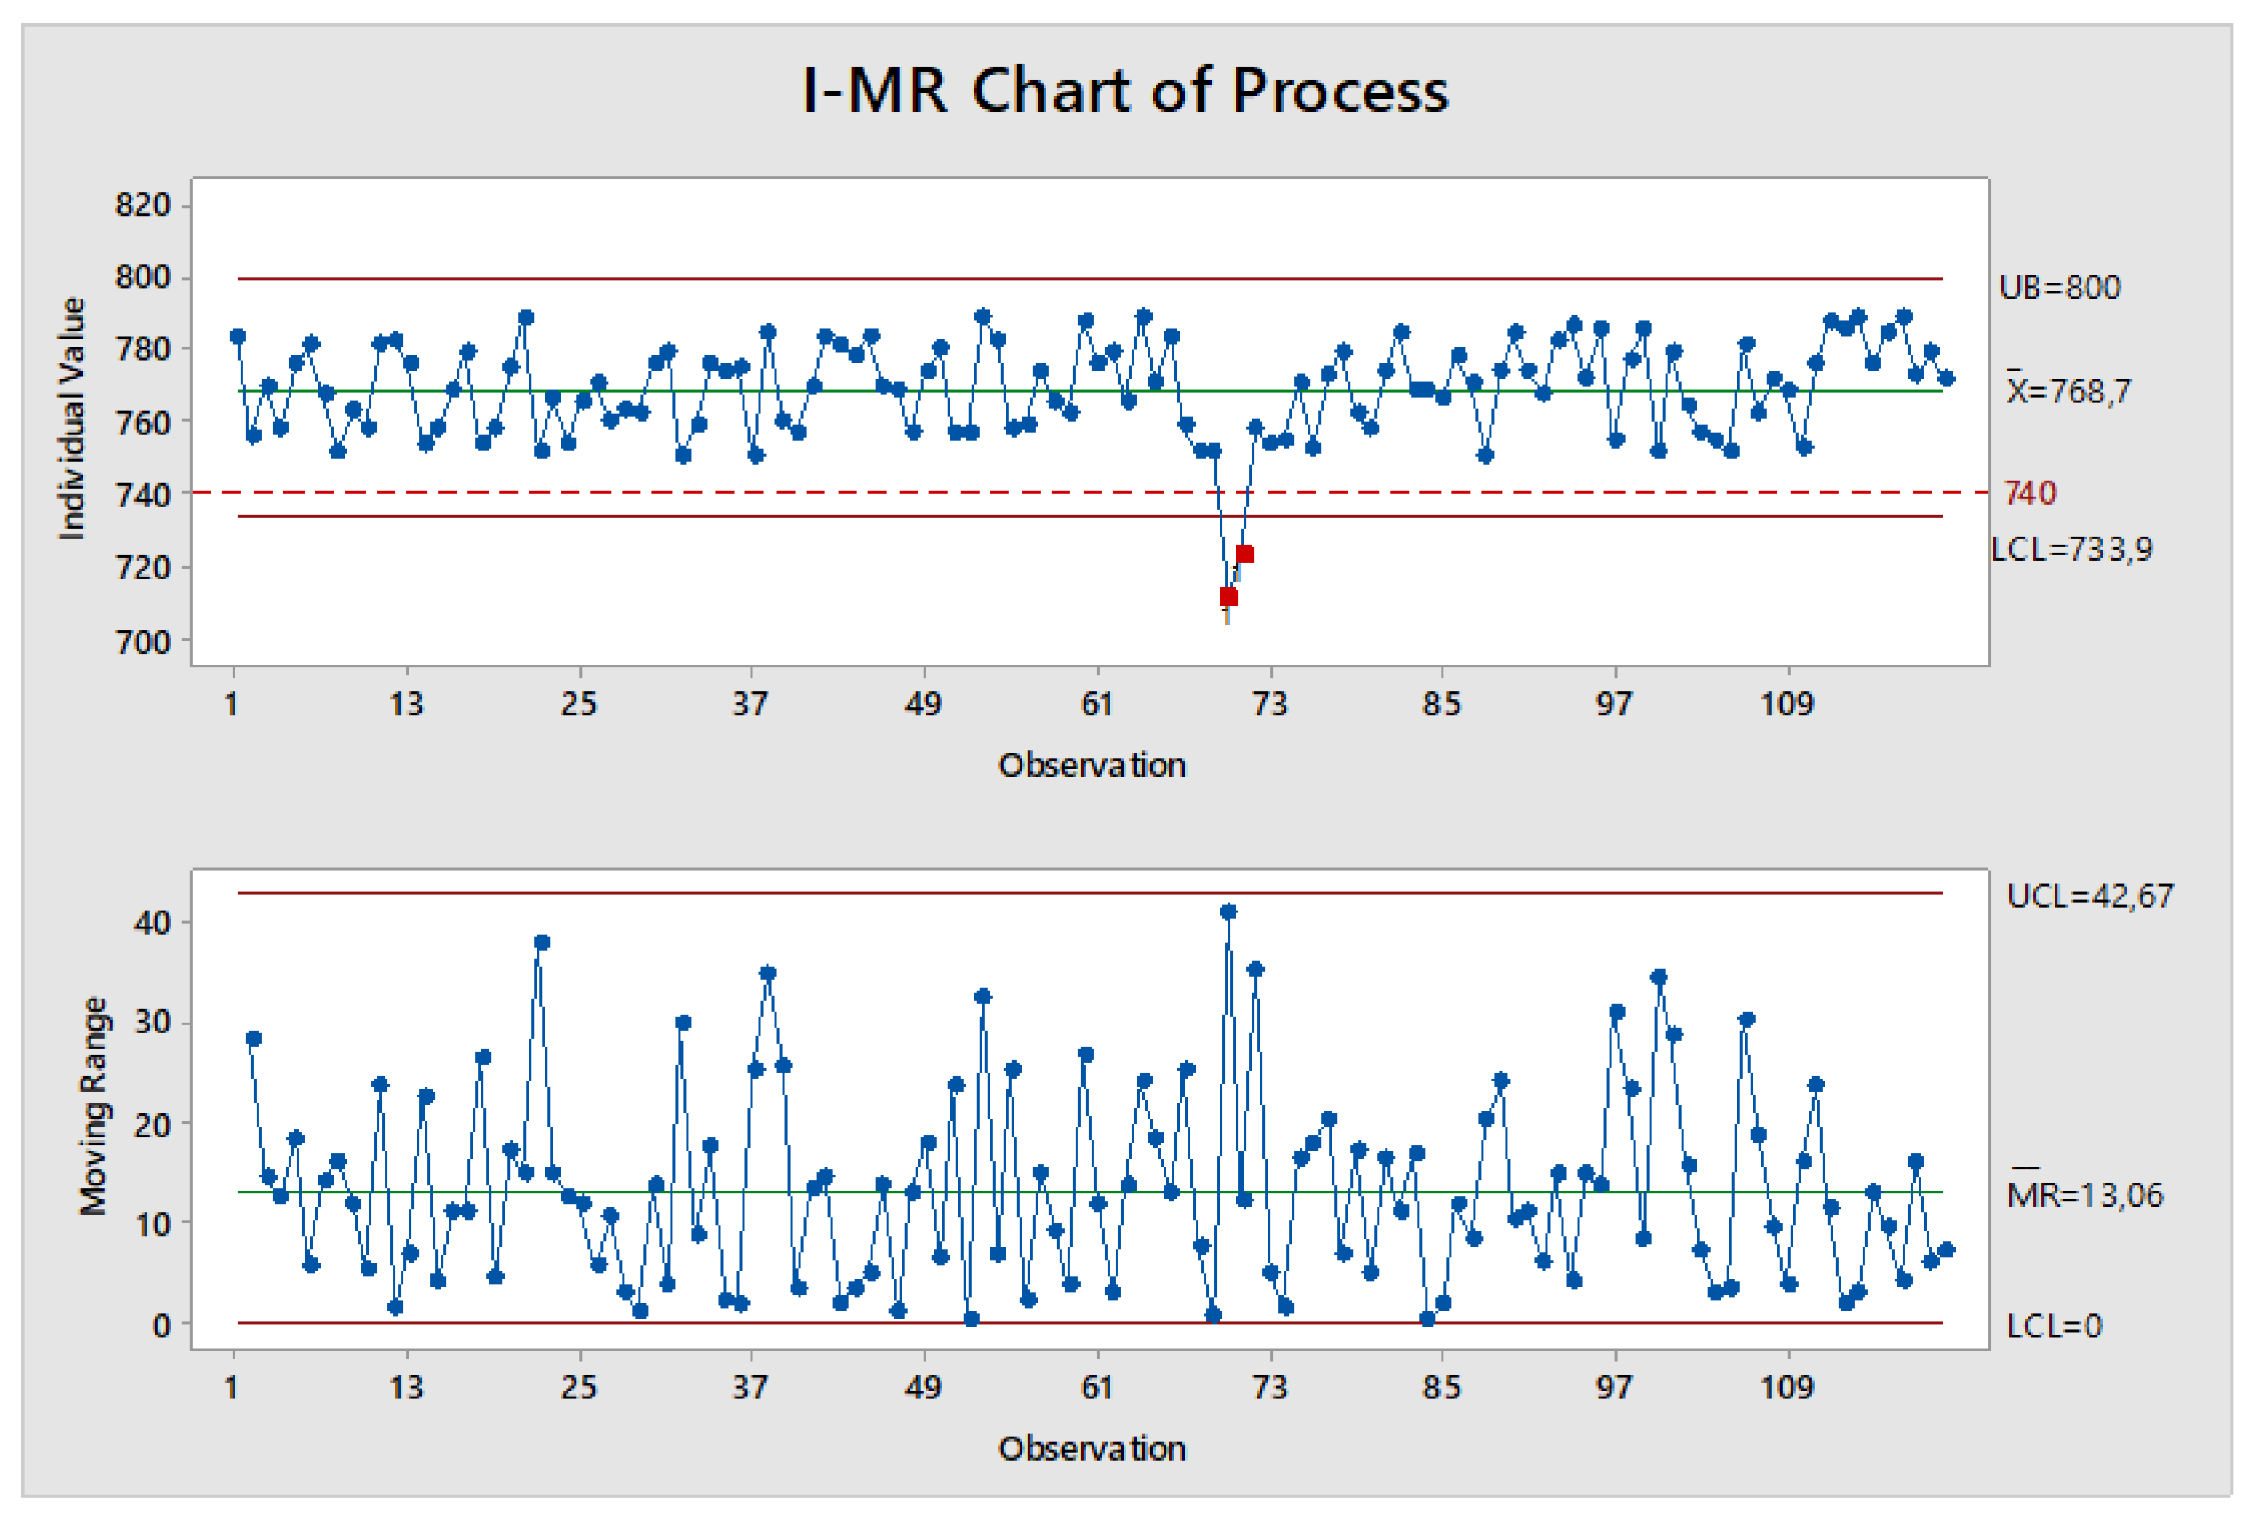Screen dimensions: 2258x1522
Task: Click the upper red out-of-control square
Action: [1245, 554]
